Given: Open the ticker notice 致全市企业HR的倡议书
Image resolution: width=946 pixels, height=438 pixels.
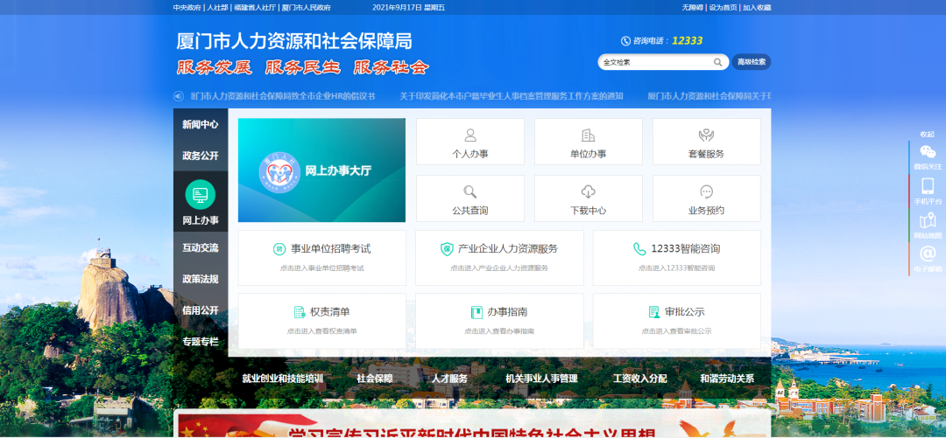Looking at the screenshot, I should (283, 96).
